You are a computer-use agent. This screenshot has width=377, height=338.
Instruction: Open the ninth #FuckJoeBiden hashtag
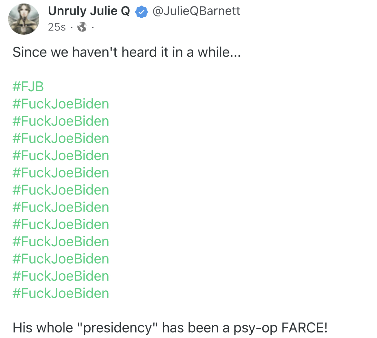click(x=61, y=242)
